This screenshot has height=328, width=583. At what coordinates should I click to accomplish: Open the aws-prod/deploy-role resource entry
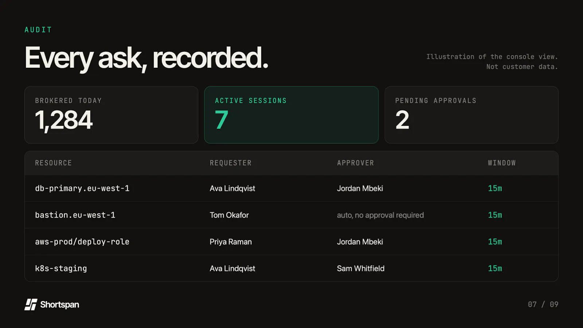point(82,242)
